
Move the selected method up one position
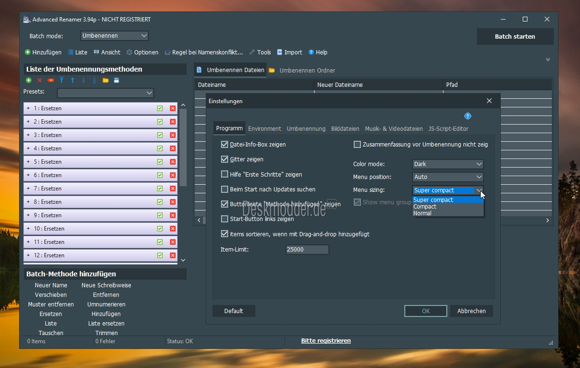pos(73,80)
